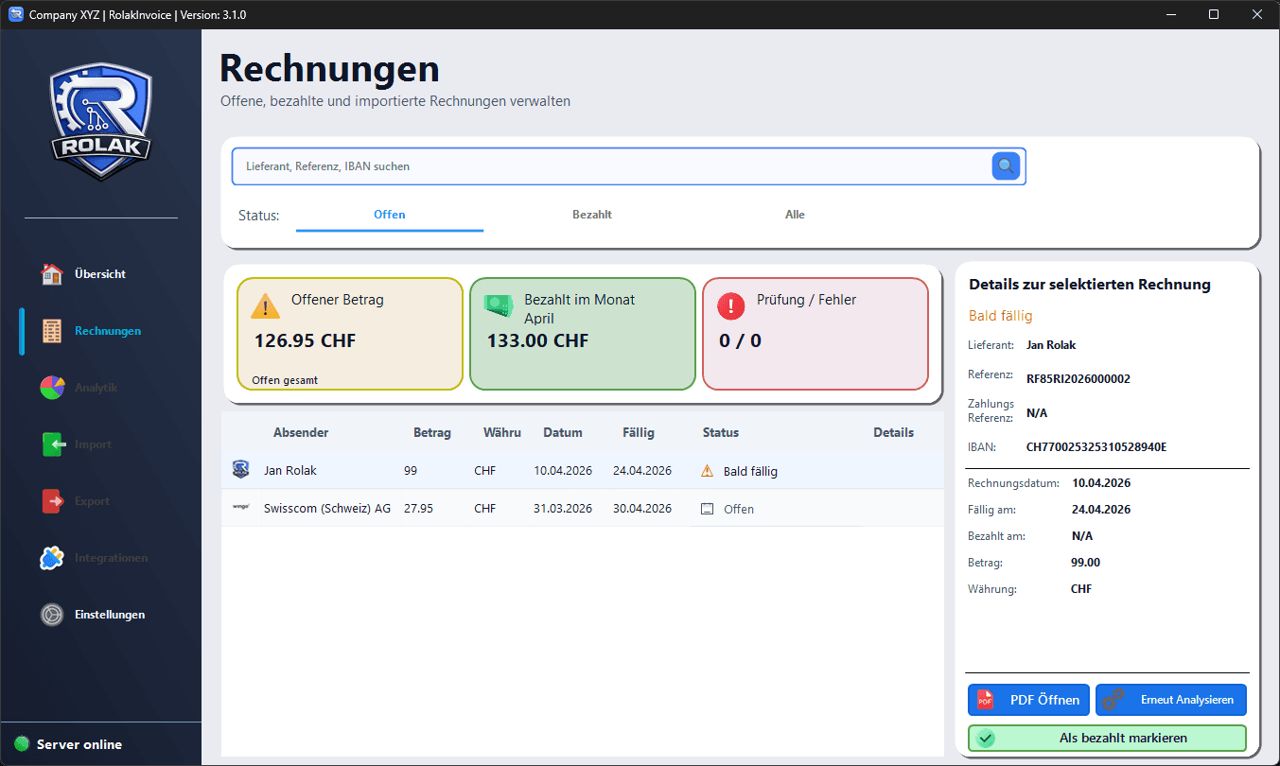Click the orange Bald fällig details label

pyautogui.click(x=1001, y=316)
